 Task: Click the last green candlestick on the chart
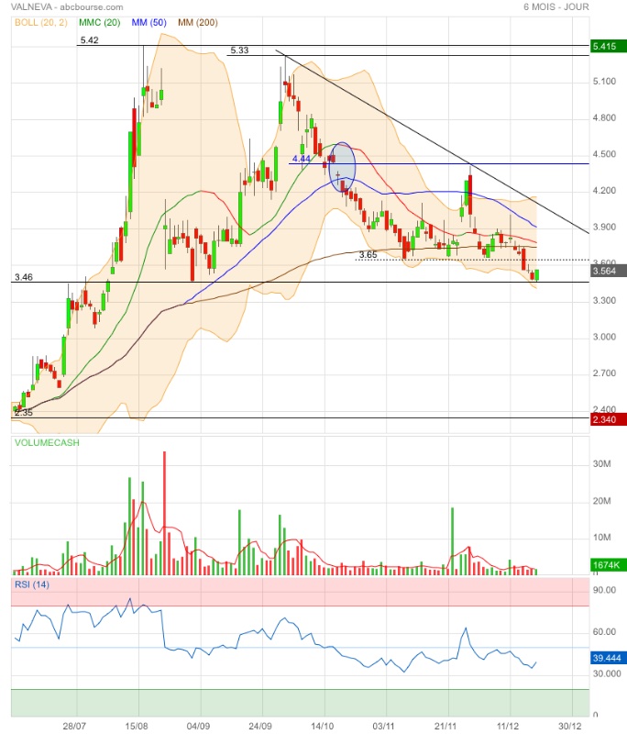537,274
